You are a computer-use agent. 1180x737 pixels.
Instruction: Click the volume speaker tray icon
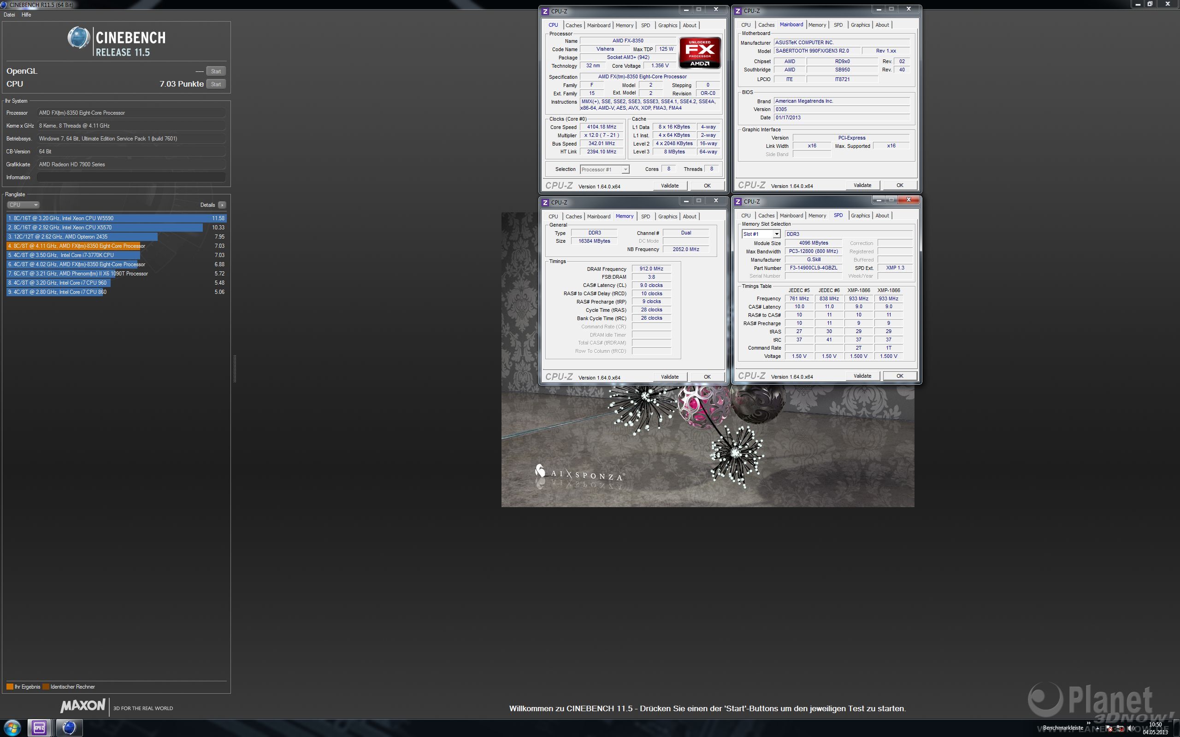(1131, 729)
